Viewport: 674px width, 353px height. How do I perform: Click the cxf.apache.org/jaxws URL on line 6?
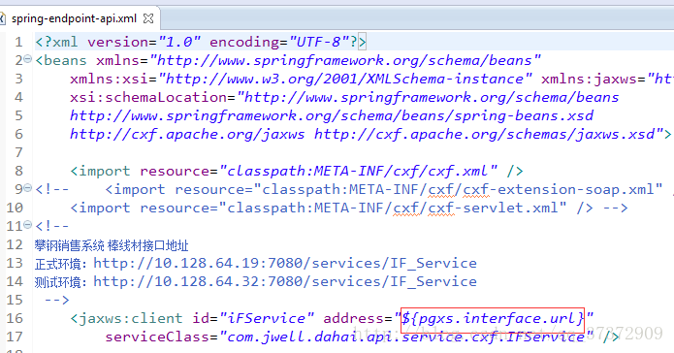(x=187, y=134)
